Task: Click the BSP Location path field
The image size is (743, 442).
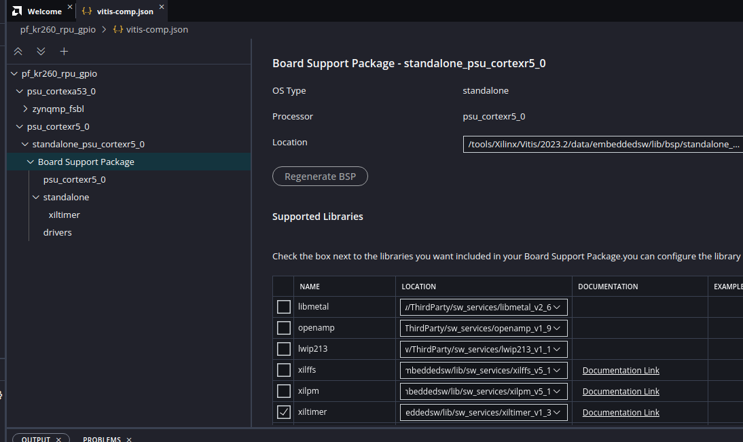Action: coord(602,144)
